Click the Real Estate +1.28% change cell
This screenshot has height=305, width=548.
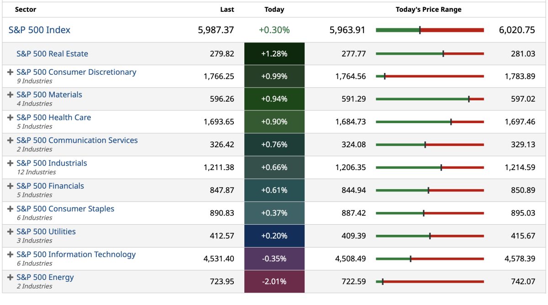tap(274, 54)
